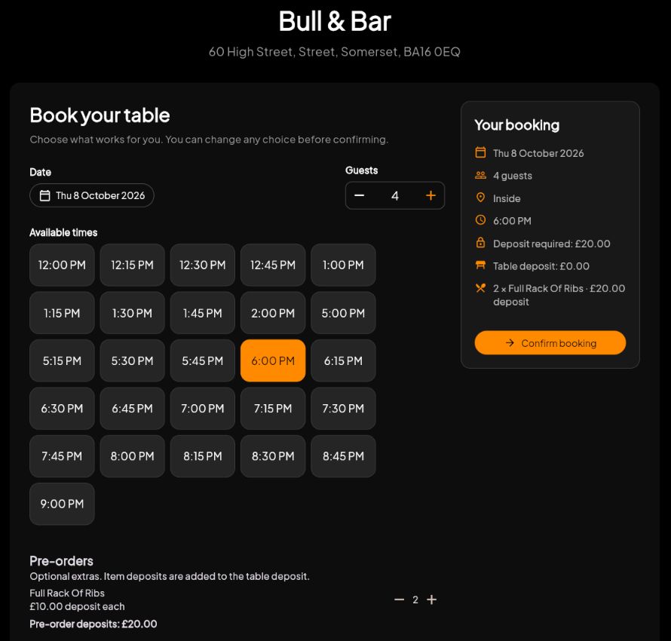This screenshot has width=671, height=641.
Task: Increase the guest count with orange plus
Action: click(430, 195)
